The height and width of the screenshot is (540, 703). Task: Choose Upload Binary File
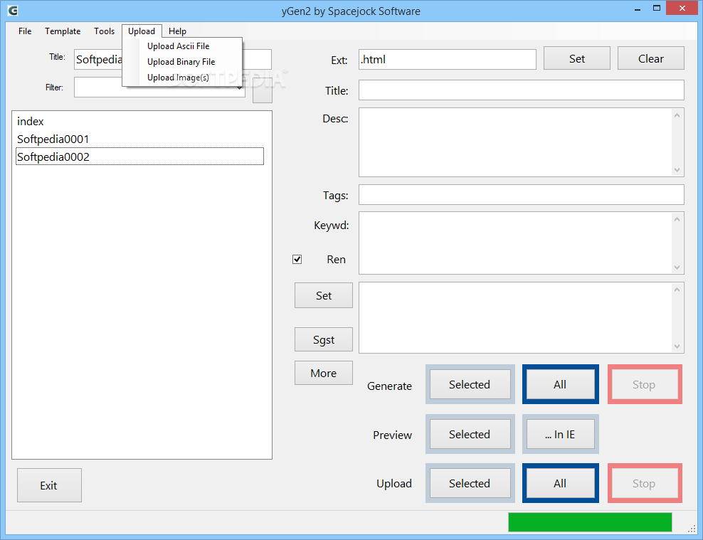(182, 62)
